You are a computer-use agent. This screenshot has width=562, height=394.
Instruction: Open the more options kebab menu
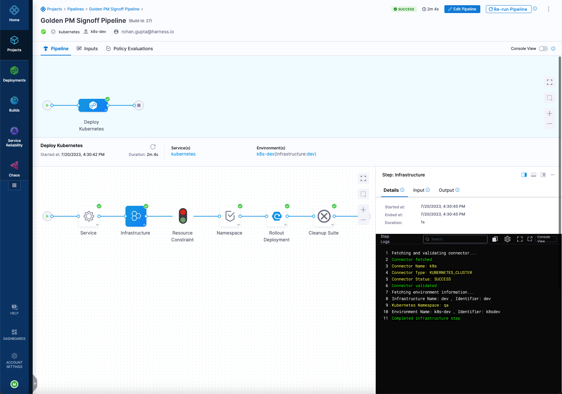coord(548,9)
